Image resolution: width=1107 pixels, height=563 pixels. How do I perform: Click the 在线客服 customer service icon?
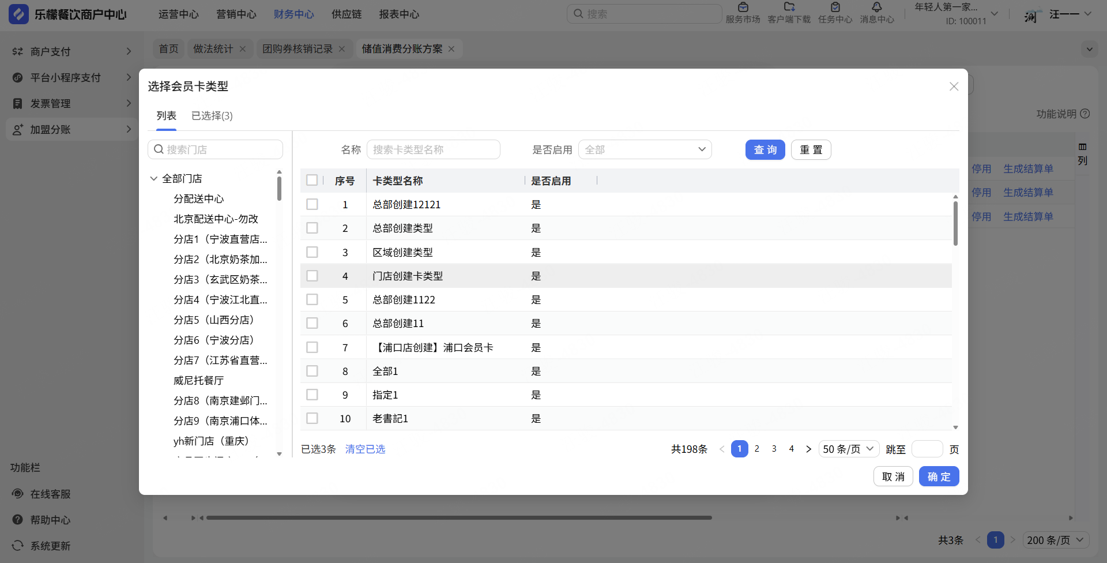[x=18, y=494]
